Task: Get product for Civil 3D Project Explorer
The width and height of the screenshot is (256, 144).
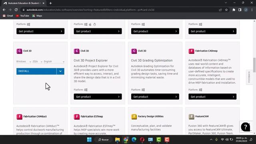Action: [x=98, y=97]
